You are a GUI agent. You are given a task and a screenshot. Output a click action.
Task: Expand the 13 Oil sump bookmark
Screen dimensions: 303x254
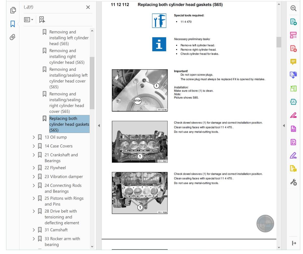(x=34, y=137)
